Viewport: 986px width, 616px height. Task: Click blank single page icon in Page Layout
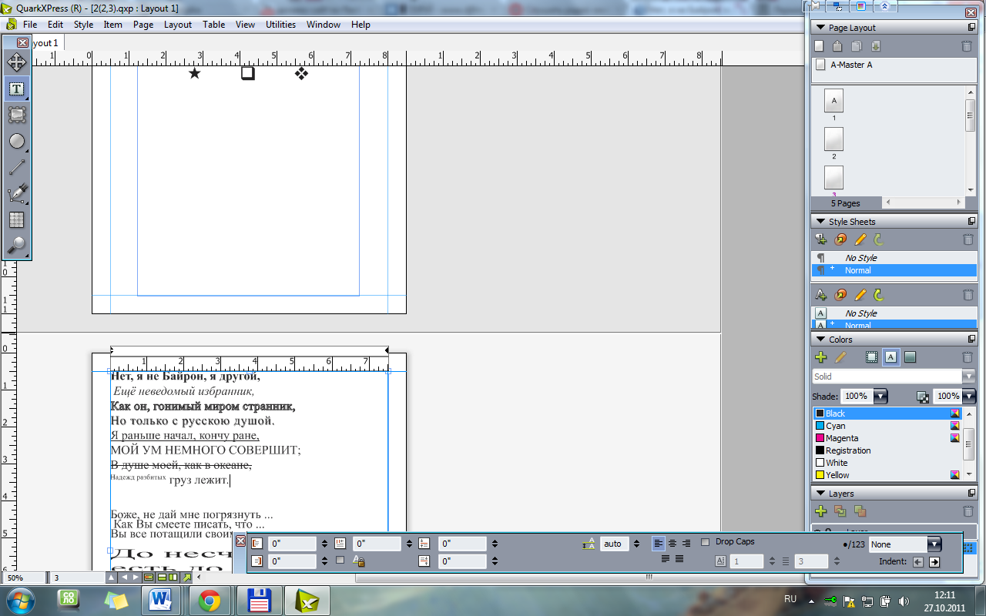[x=820, y=46]
